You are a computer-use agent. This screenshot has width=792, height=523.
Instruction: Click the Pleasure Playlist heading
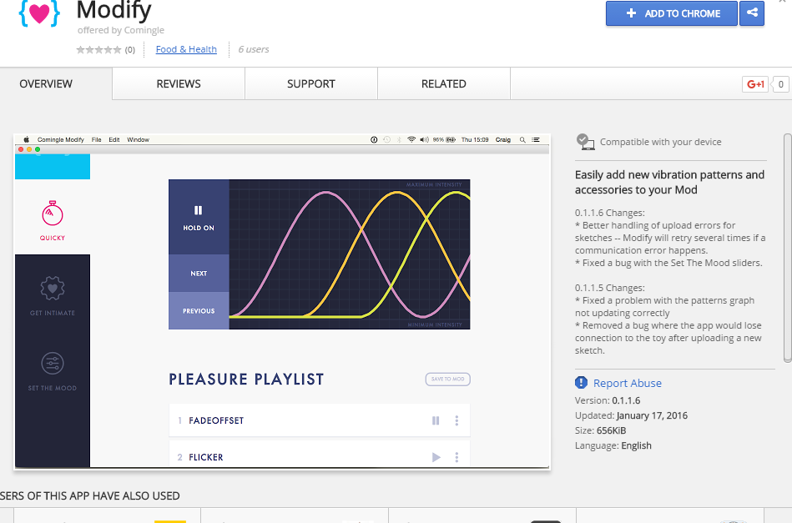pos(246,380)
